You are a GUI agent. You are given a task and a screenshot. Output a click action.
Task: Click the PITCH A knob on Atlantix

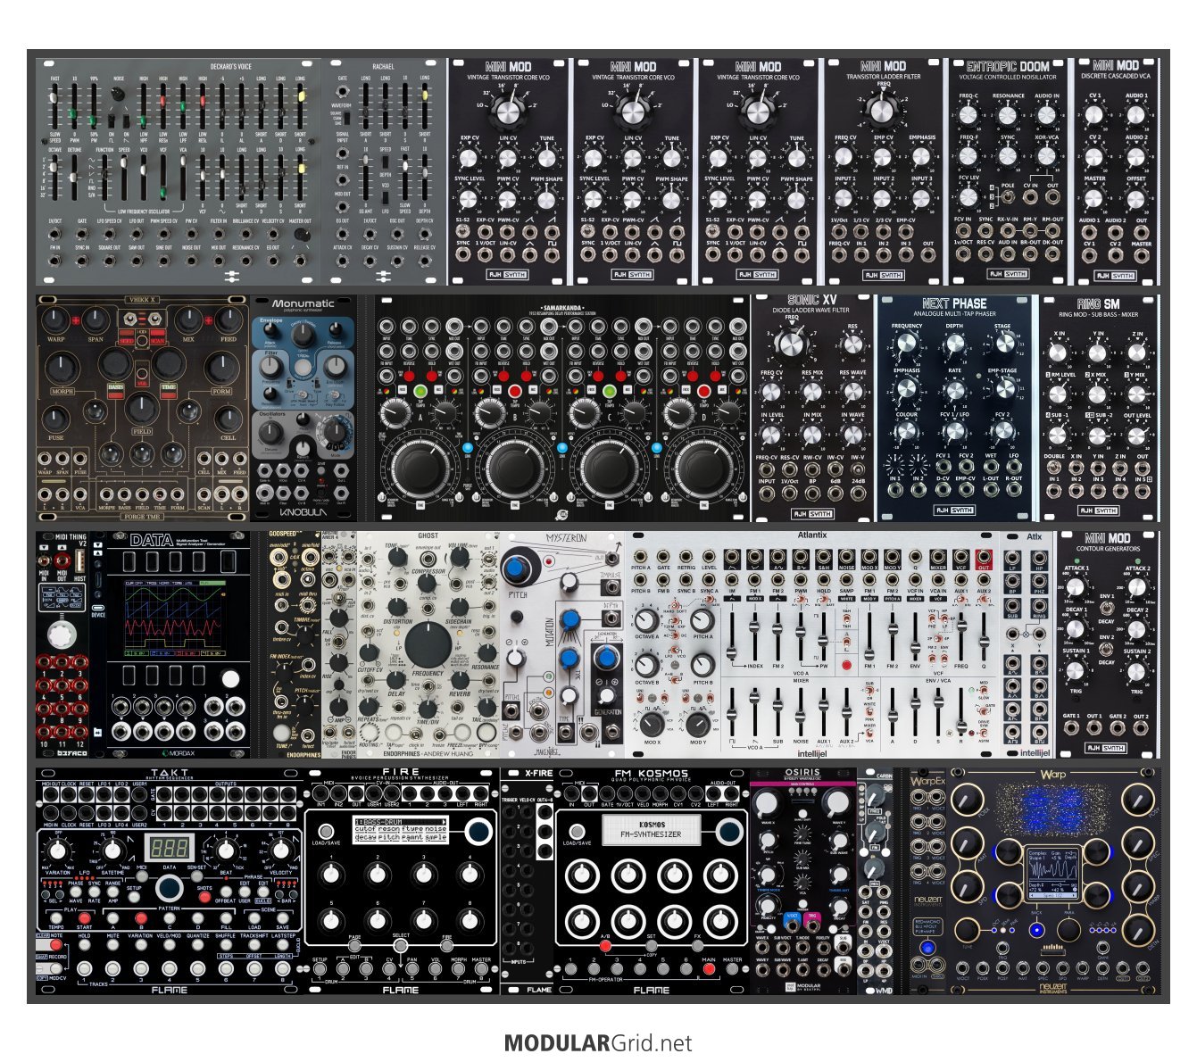pyautogui.click(x=702, y=620)
